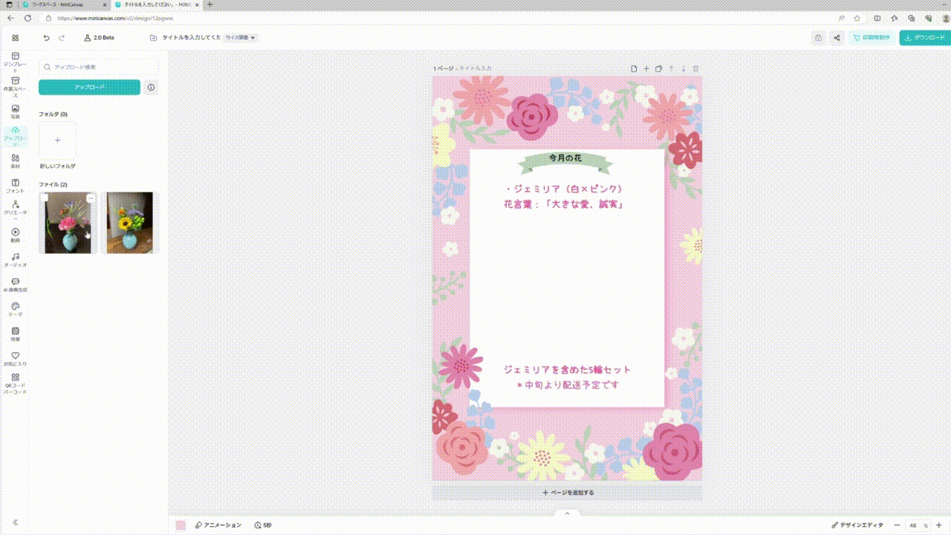Expand the bottom timeline panel arrow
The image size is (951, 535).
[x=567, y=513]
